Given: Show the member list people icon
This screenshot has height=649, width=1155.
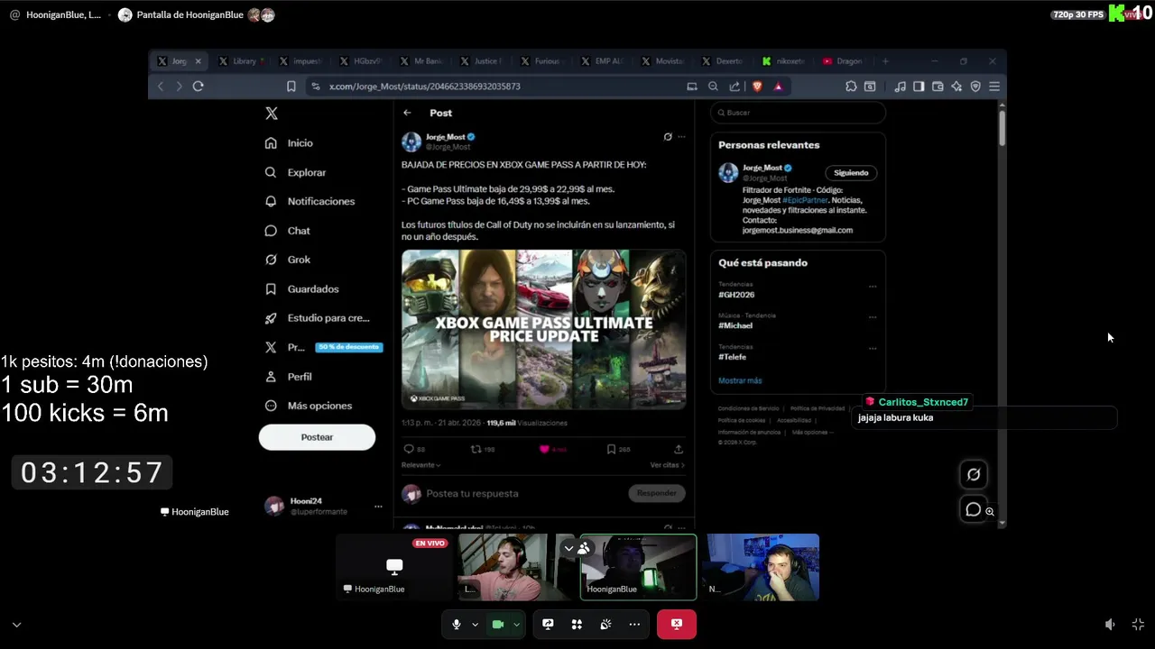Looking at the screenshot, I should (x=584, y=548).
